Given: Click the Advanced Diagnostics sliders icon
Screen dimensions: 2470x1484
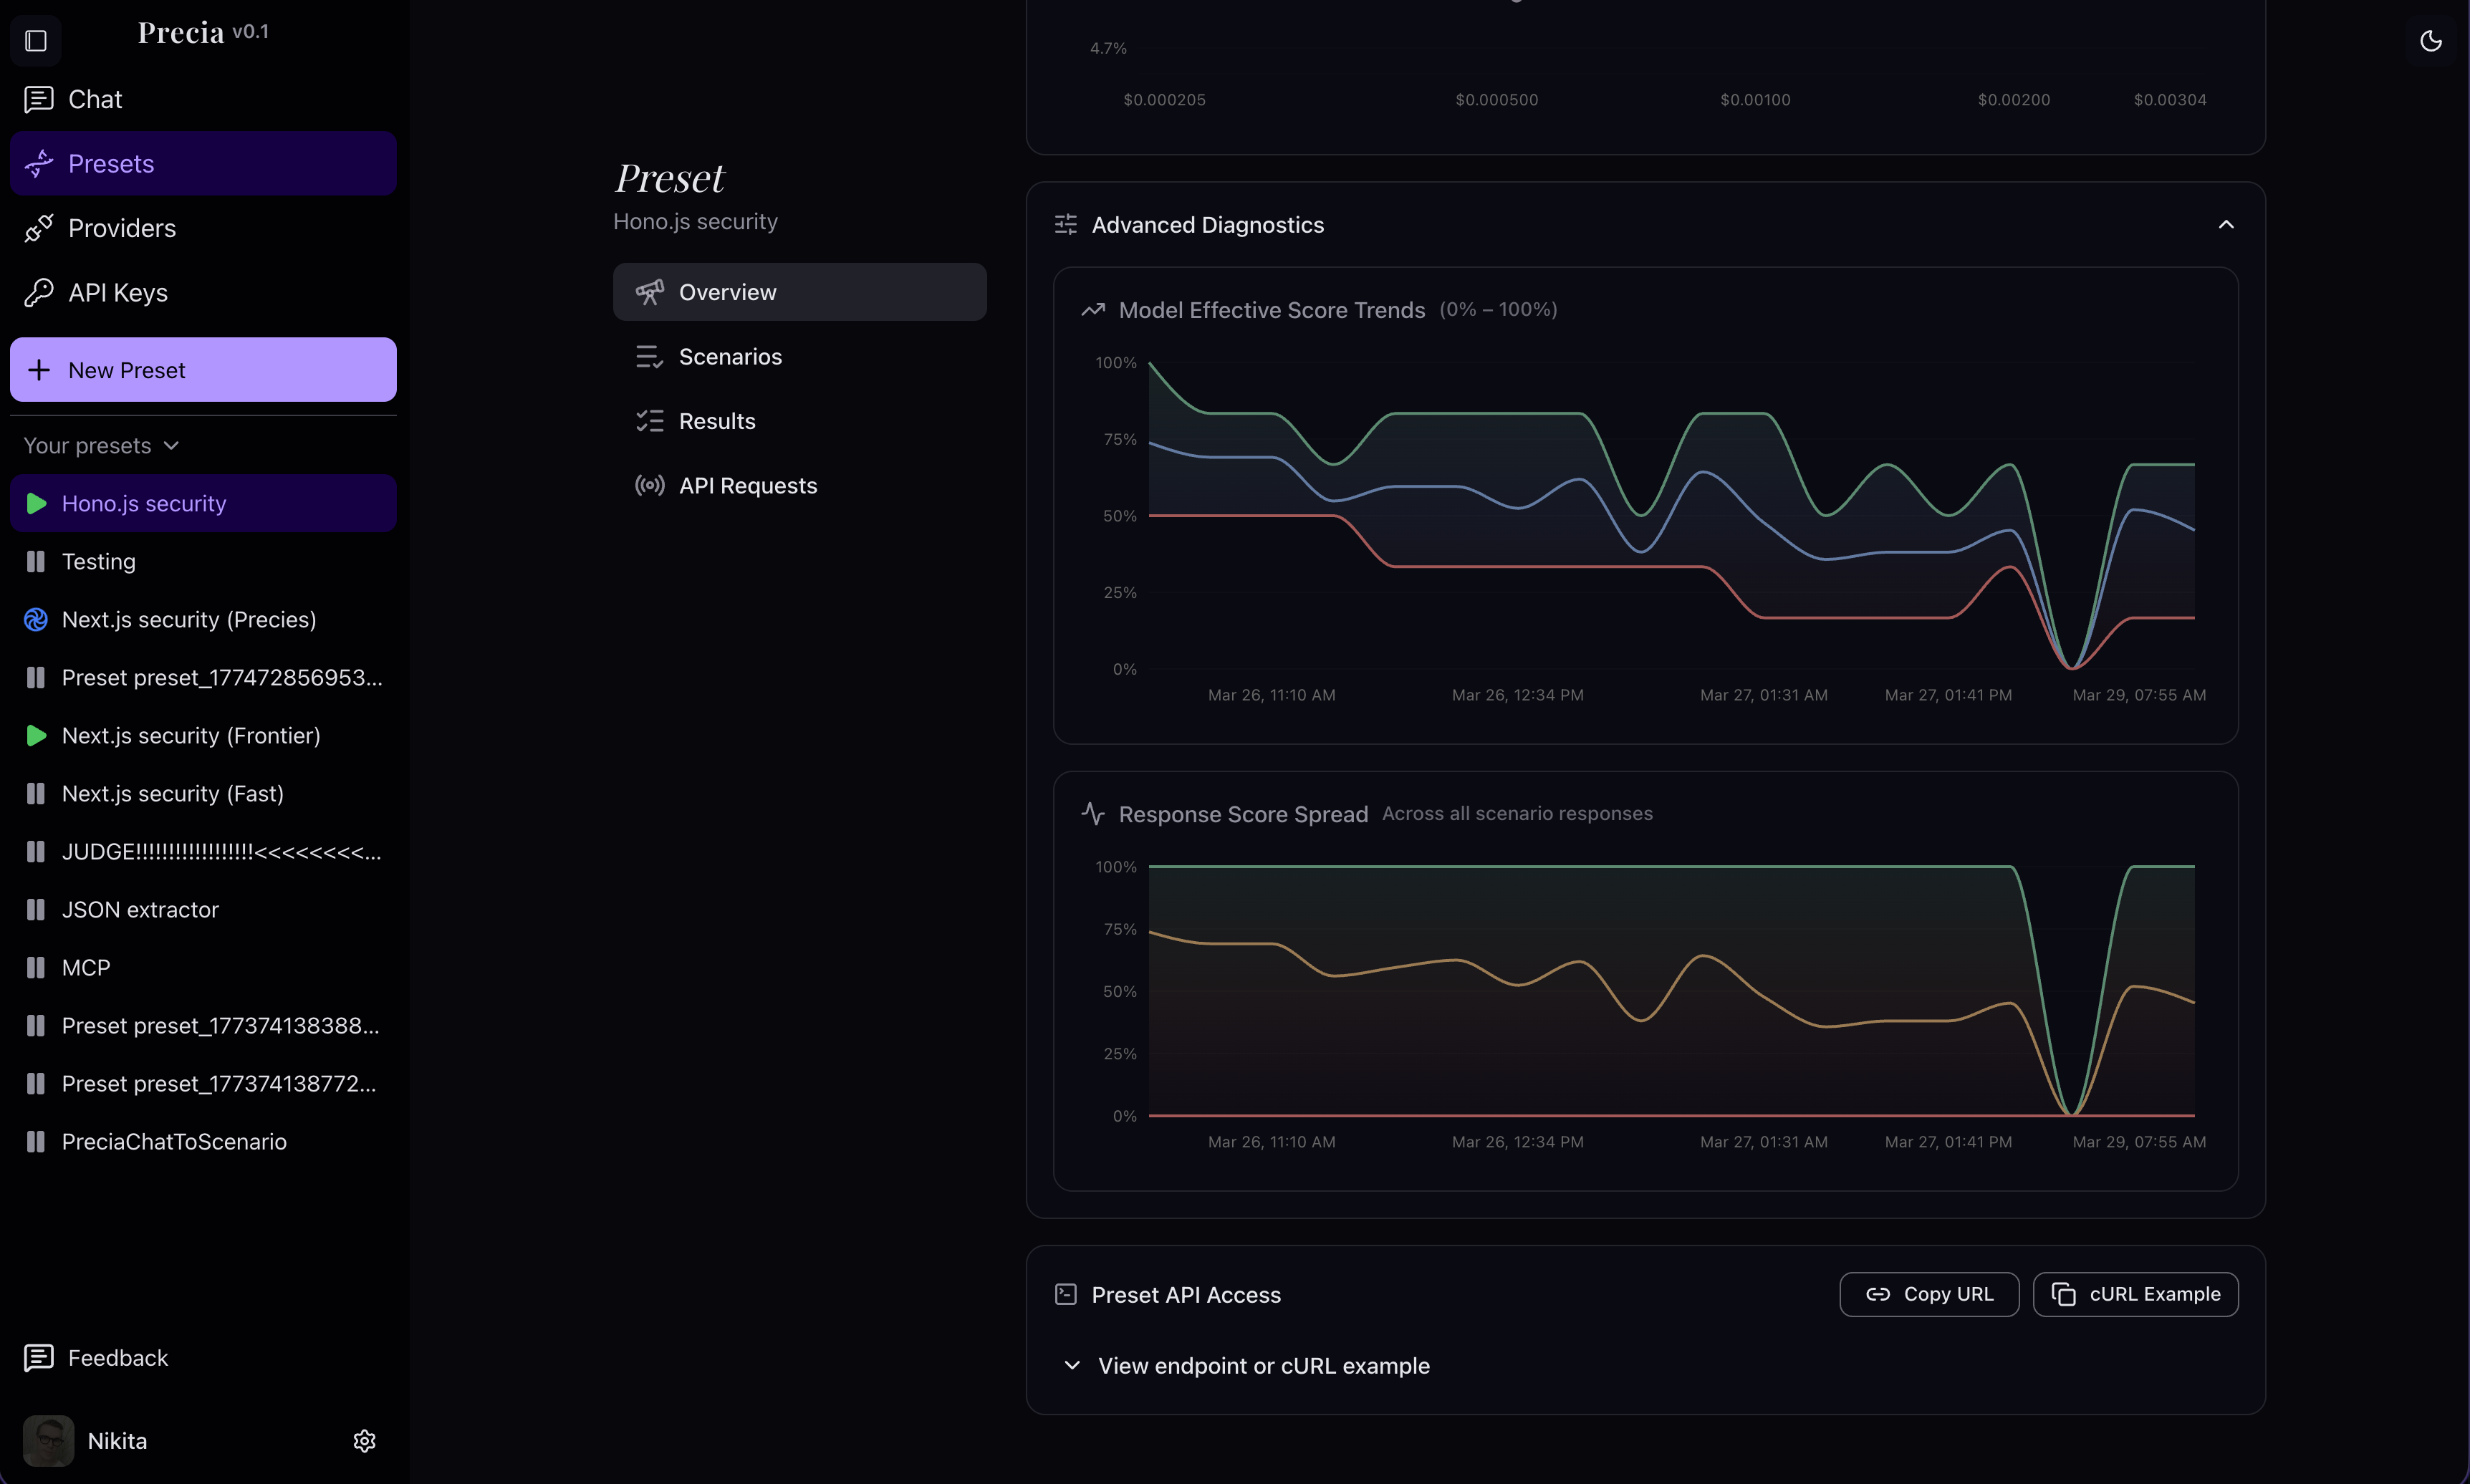Looking at the screenshot, I should click(1066, 225).
